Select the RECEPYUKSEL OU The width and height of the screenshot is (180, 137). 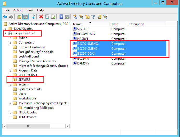pyautogui.click(x=28, y=75)
